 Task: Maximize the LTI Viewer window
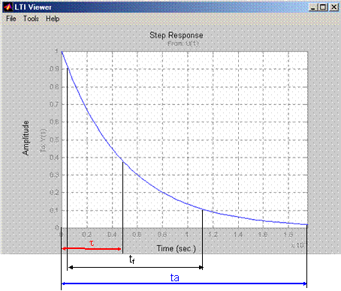[x=323, y=7]
